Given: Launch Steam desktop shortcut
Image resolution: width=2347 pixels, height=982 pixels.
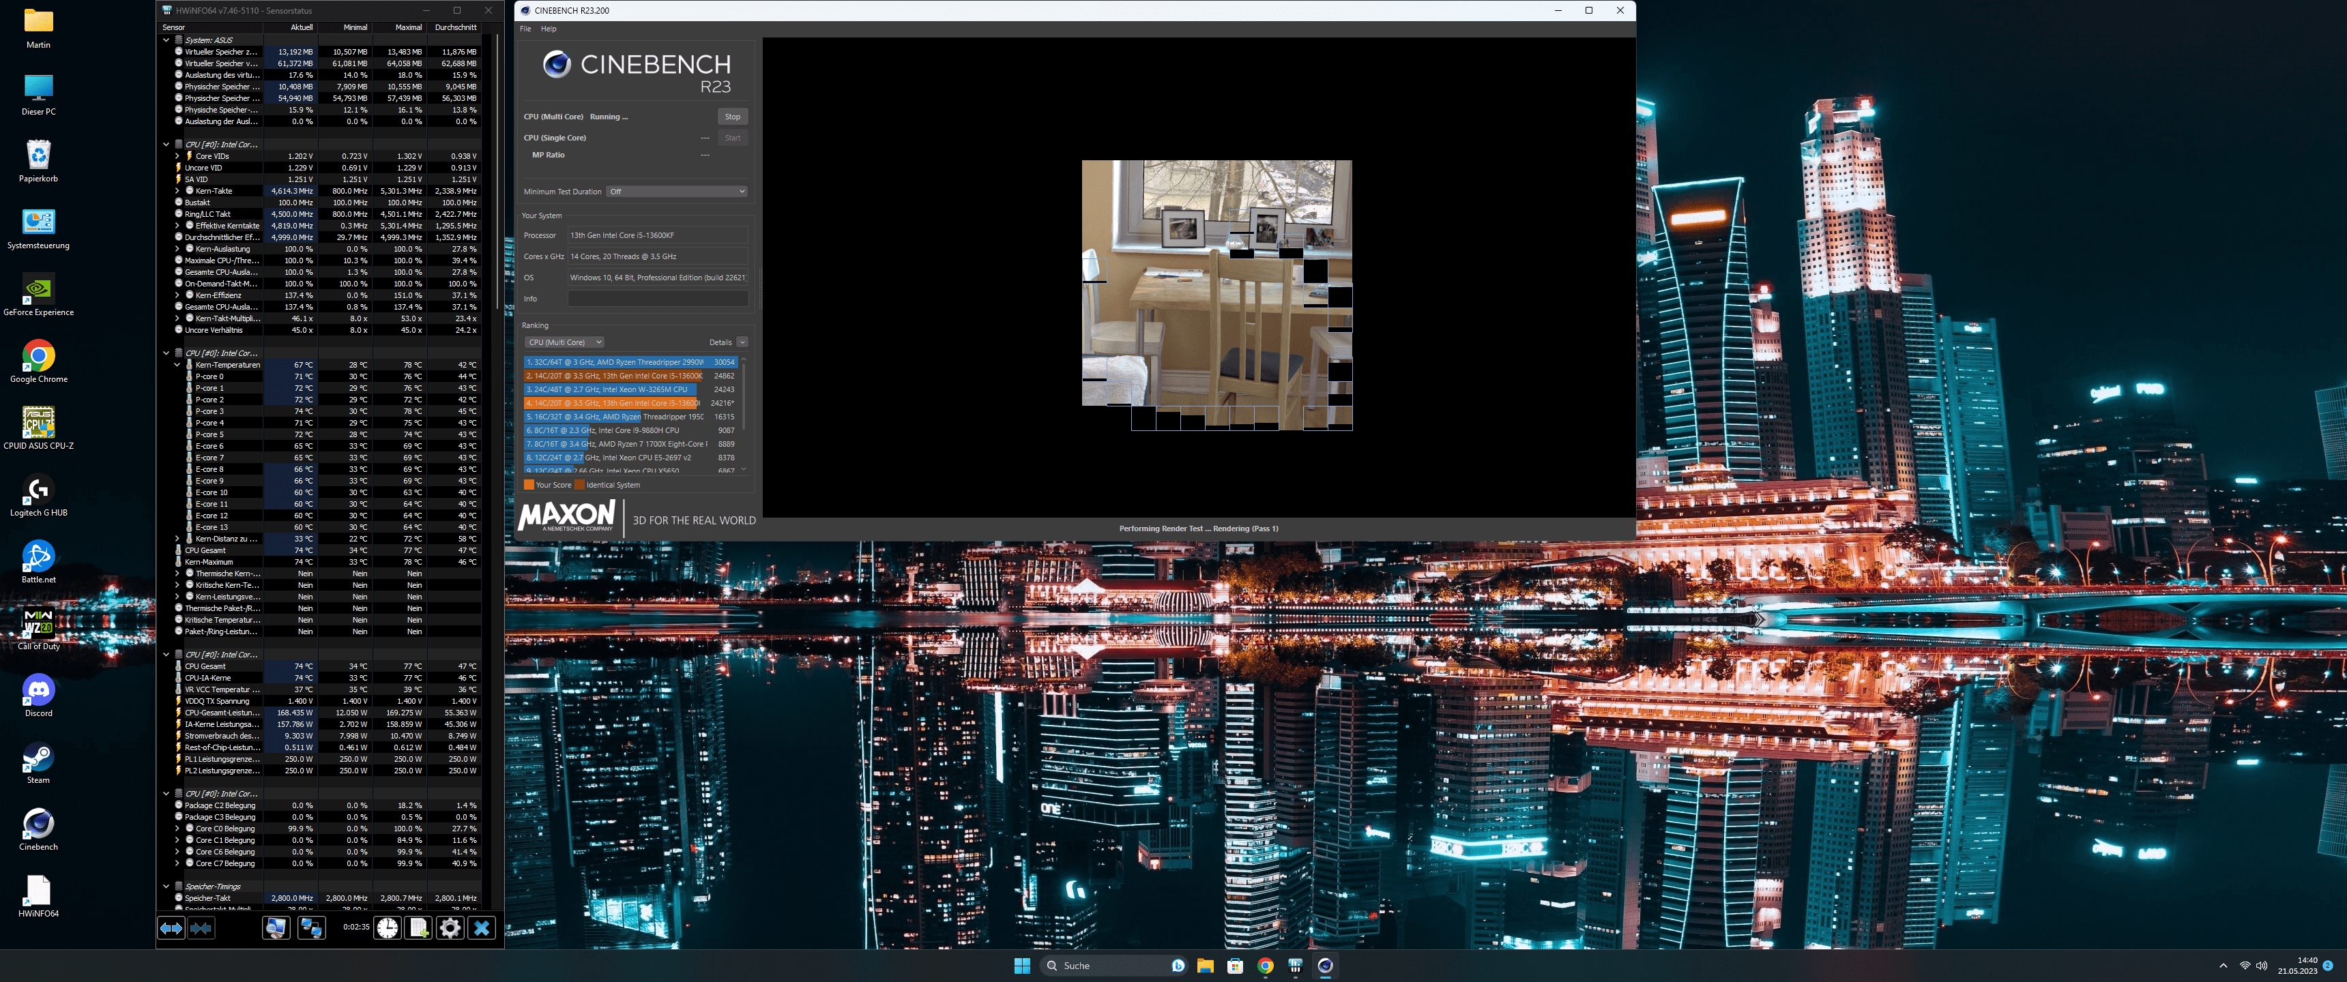Looking at the screenshot, I should click(38, 762).
